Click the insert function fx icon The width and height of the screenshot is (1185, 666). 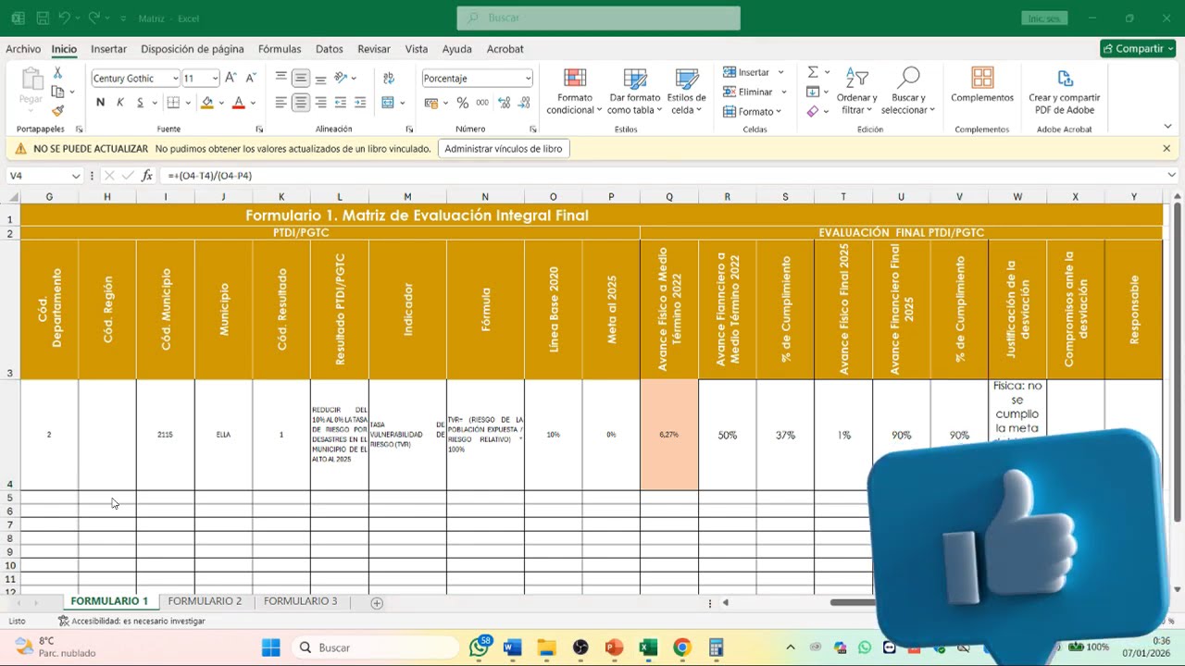click(x=147, y=176)
